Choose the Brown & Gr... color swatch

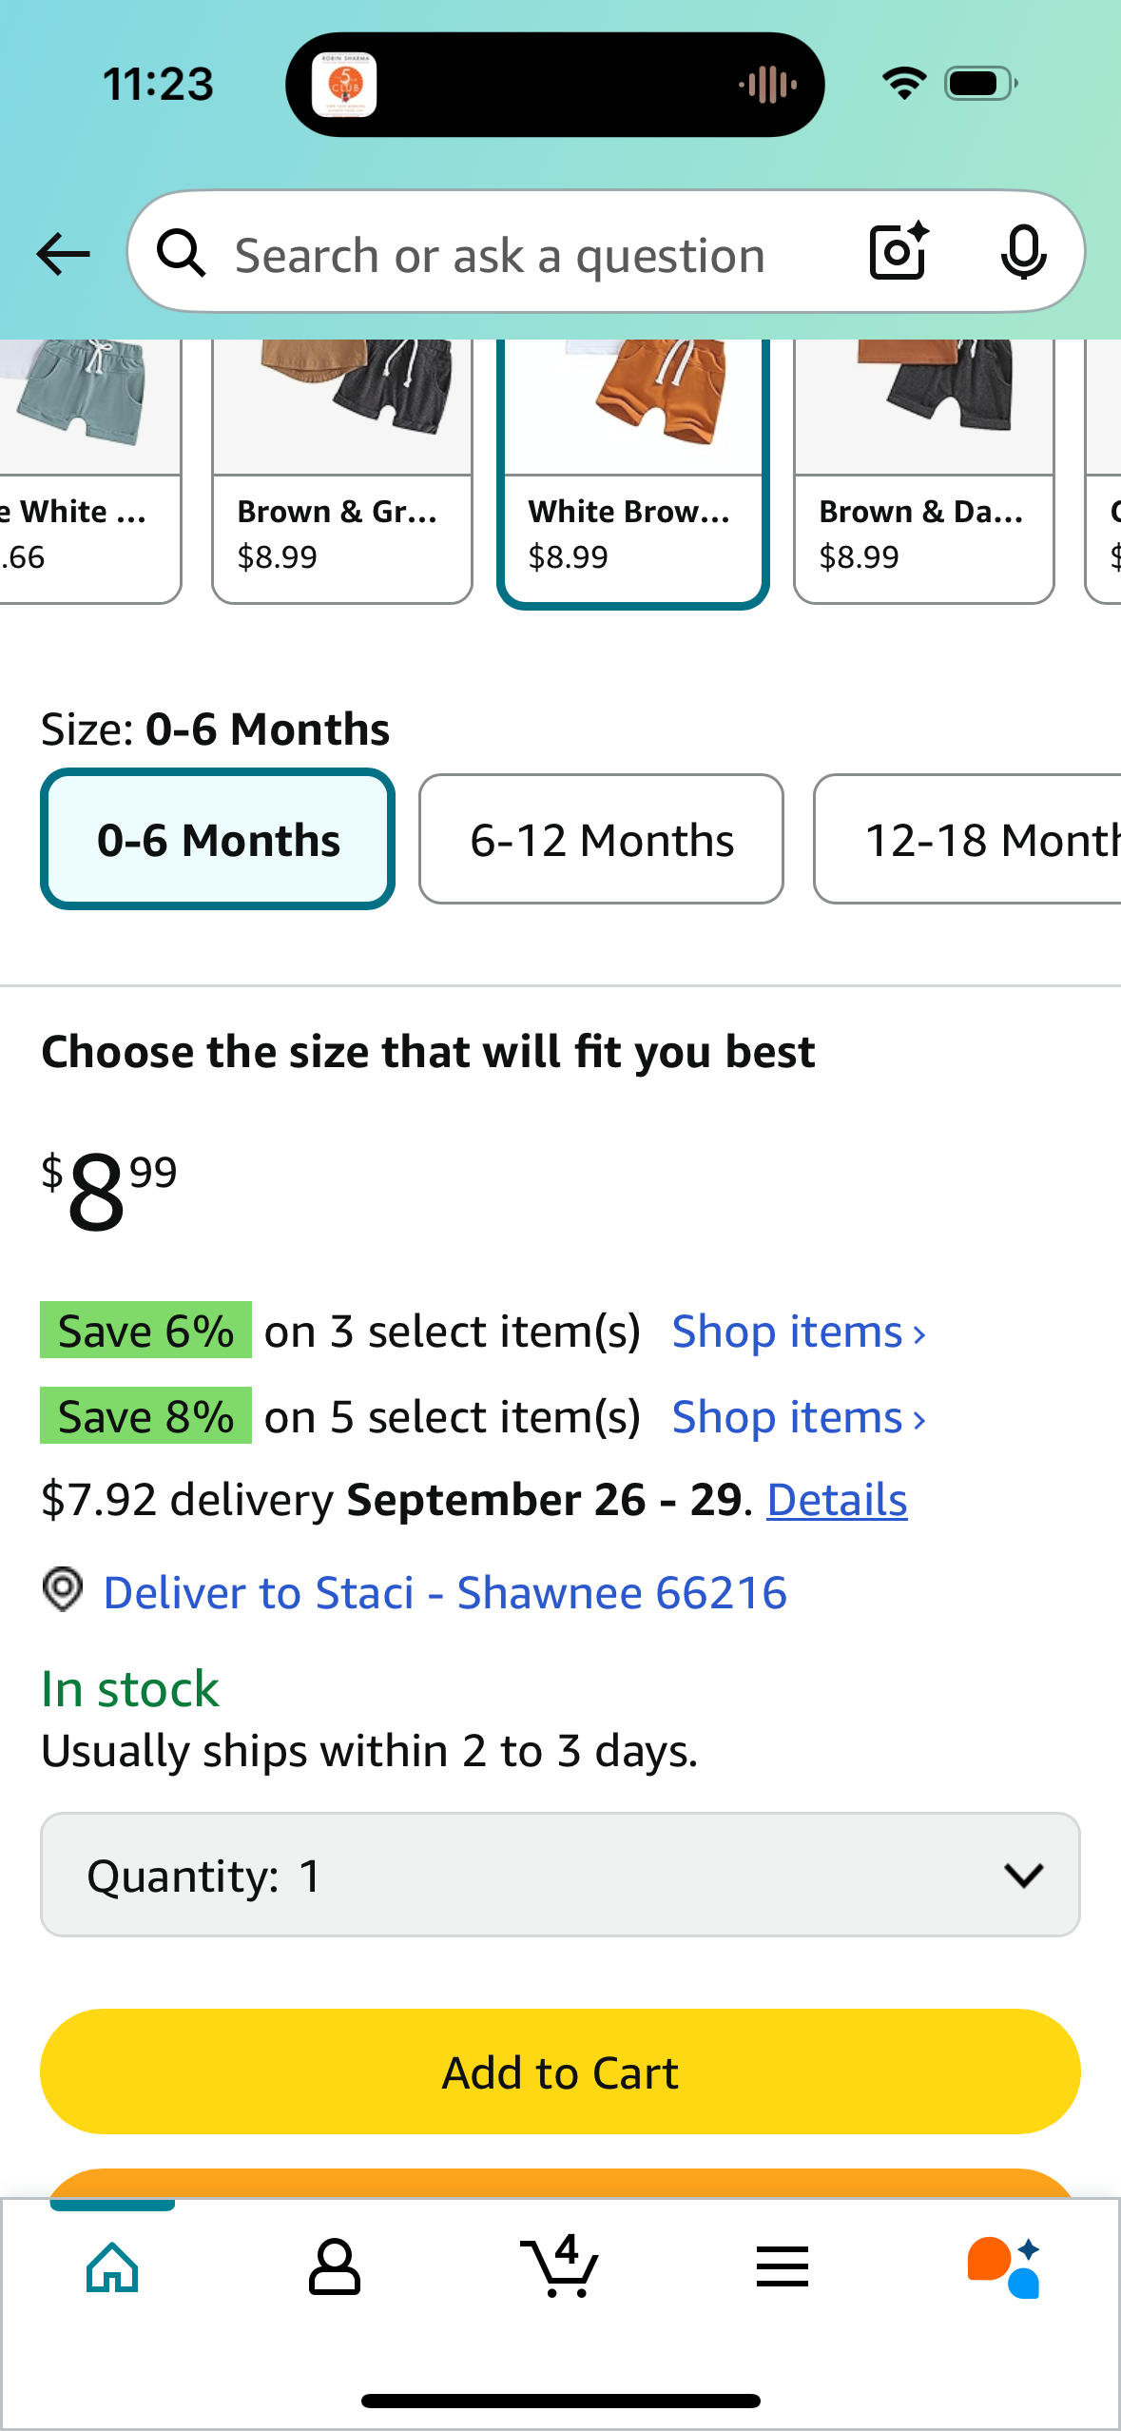click(342, 471)
